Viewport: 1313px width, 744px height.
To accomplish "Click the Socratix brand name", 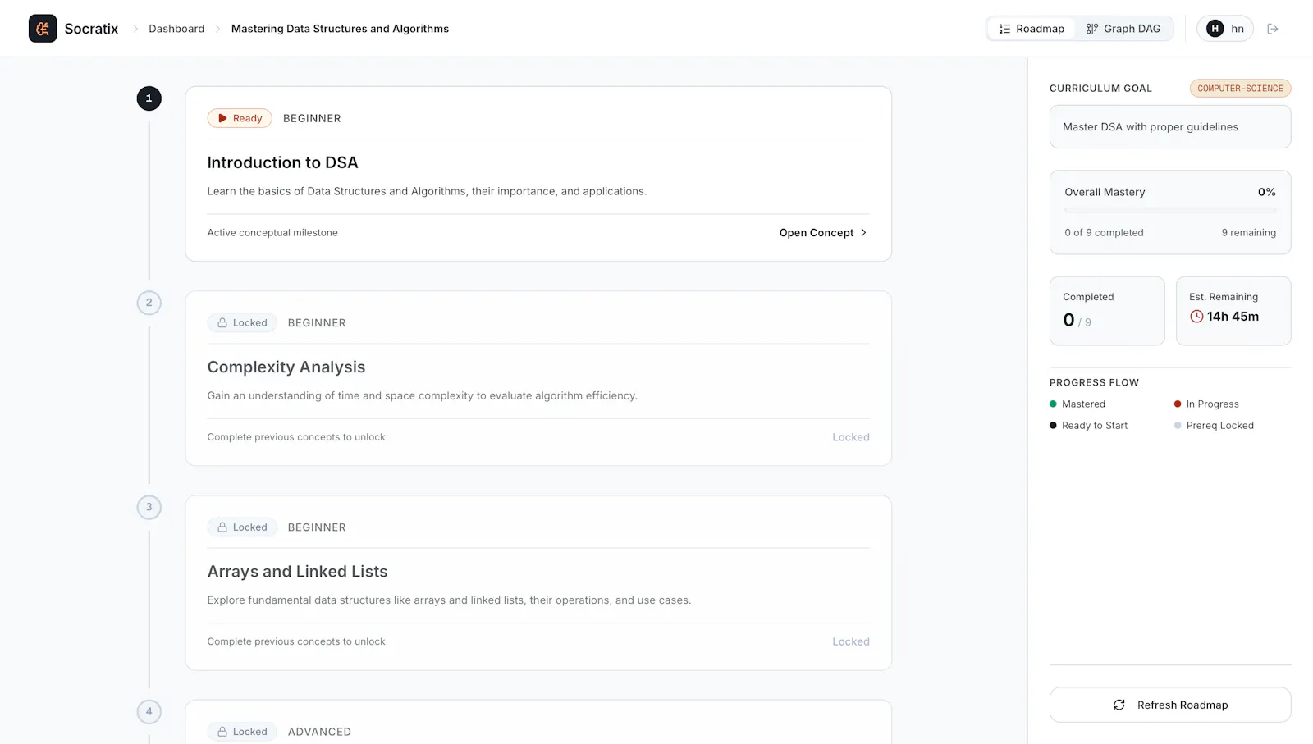I will pos(91,29).
